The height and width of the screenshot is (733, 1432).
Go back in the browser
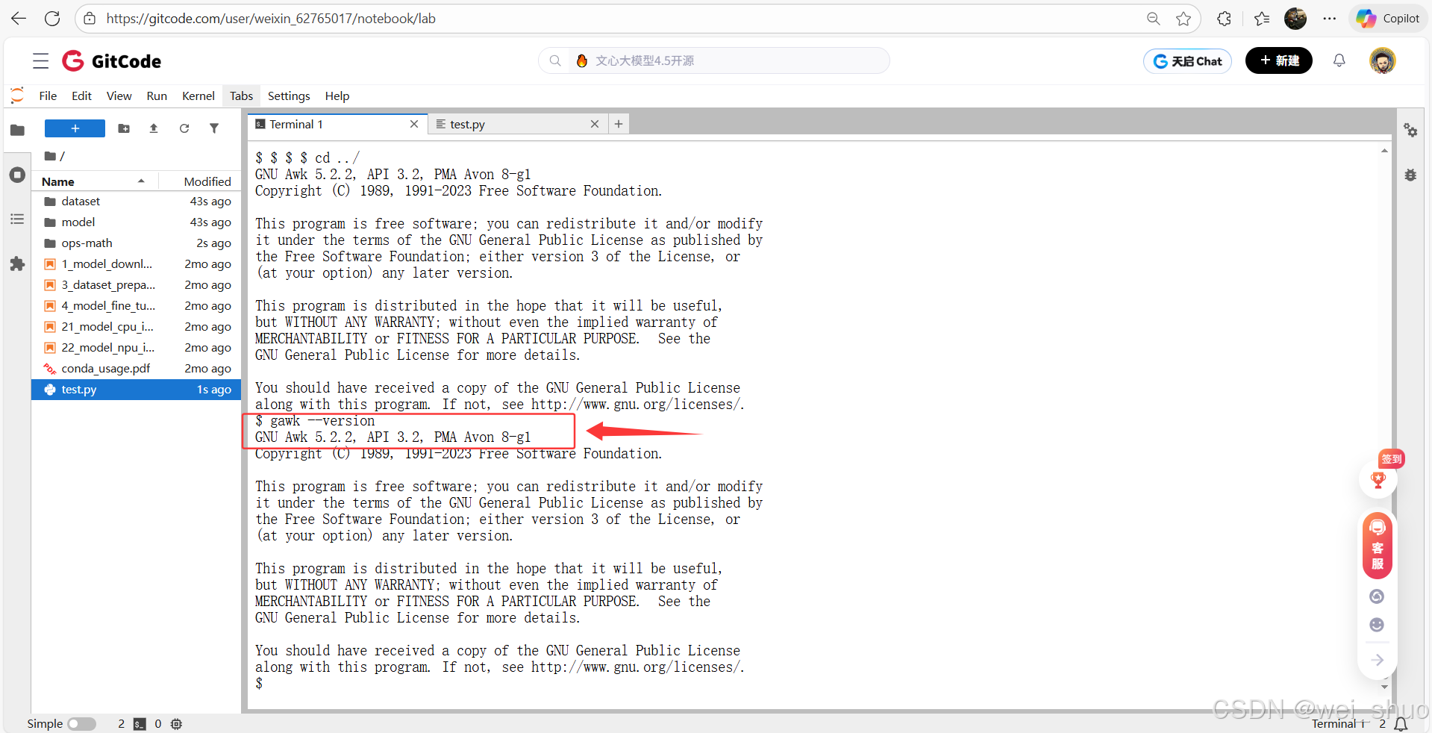(x=19, y=19)
